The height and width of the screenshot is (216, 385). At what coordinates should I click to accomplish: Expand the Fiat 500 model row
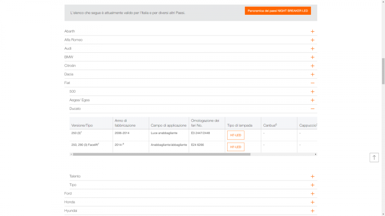312,92
